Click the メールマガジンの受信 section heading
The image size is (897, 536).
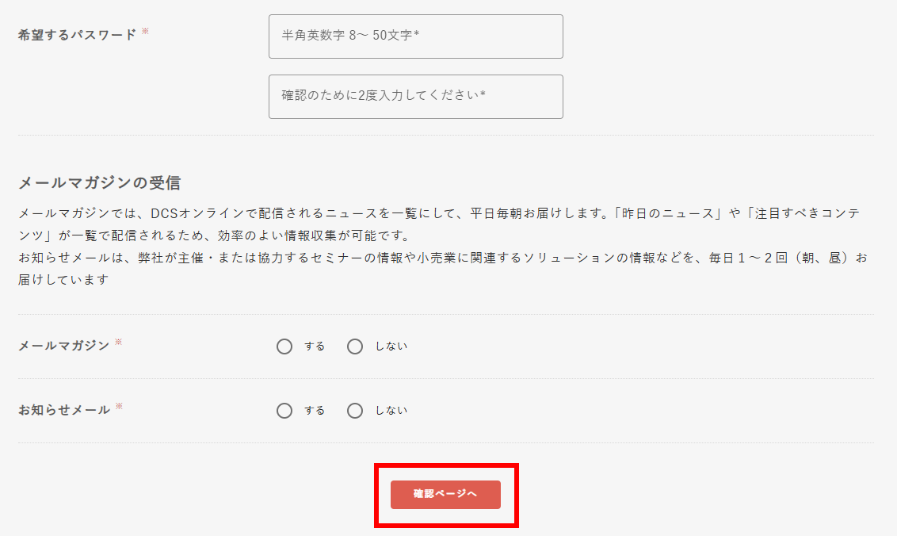click(99, 183)
